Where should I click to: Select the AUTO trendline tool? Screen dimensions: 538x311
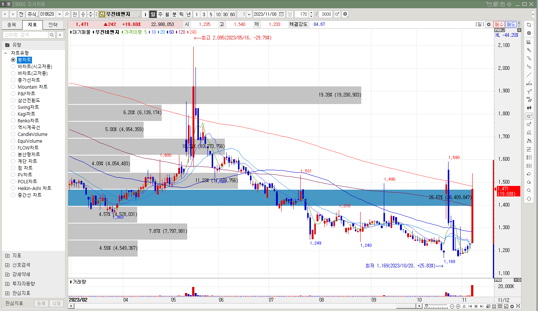point(529,83)
